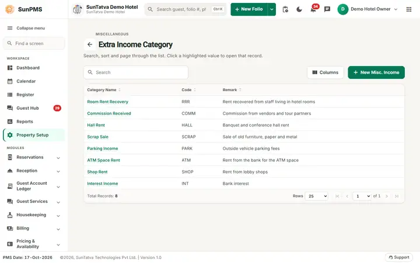This screenshot has width=420, height=263.
Task: Open the Commission Received record
Action: click(109, 113)
